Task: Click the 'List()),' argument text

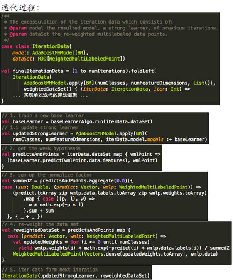Action: click(x=204, y=83)
